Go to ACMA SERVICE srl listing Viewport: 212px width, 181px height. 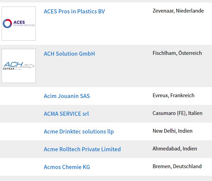click(66, 114)
